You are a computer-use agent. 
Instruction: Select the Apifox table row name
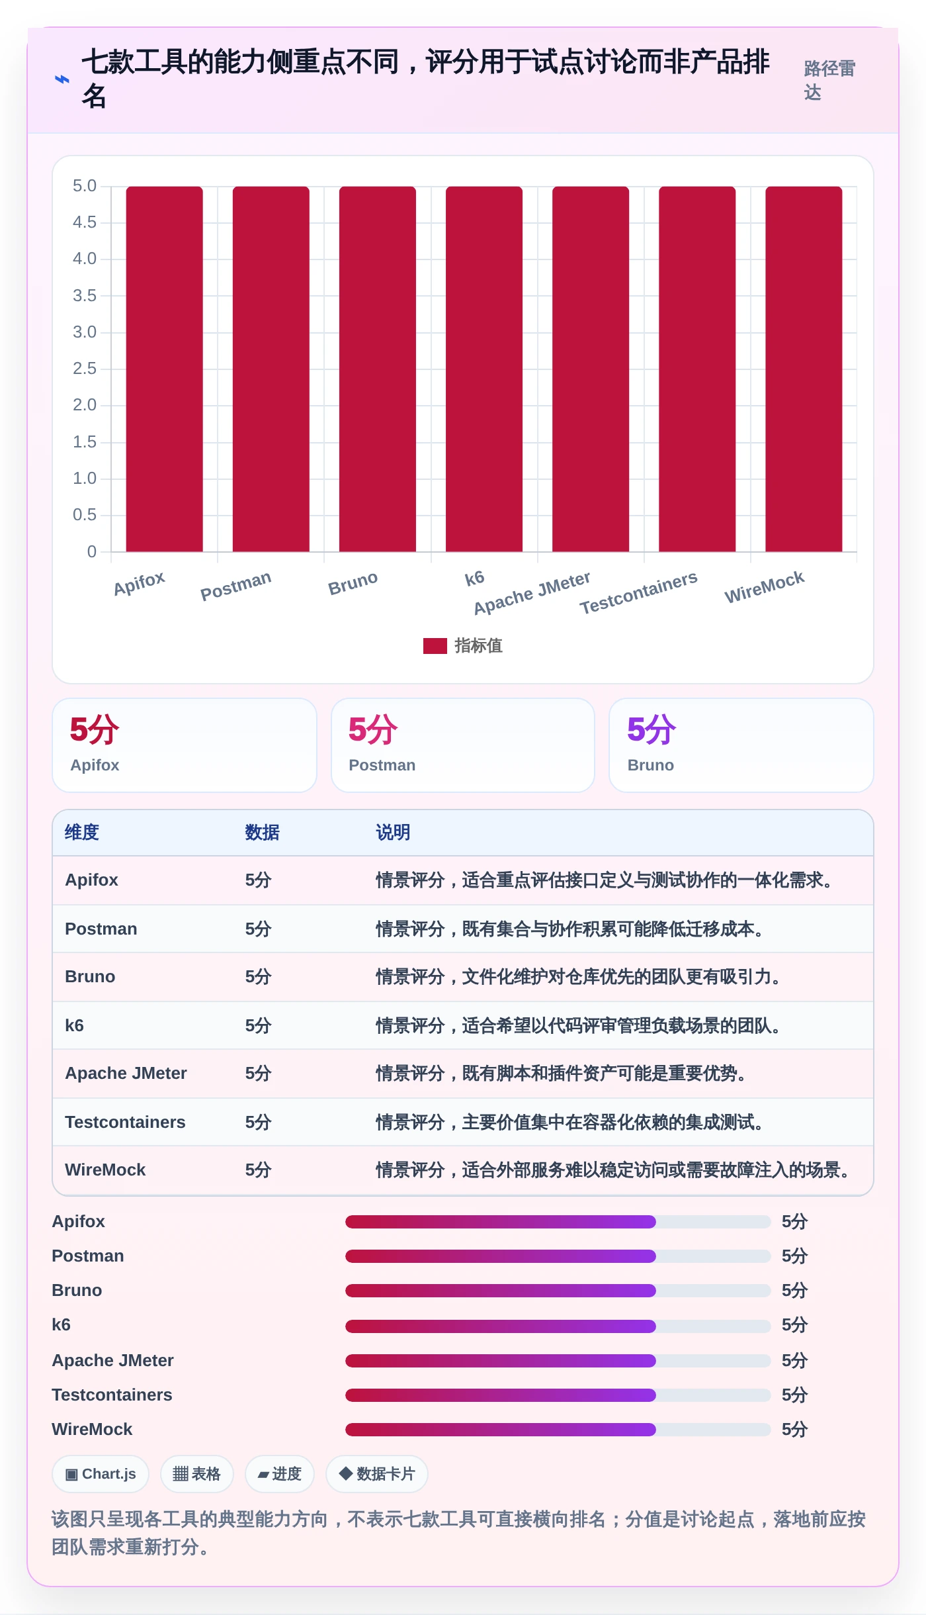tap(91, 880)
